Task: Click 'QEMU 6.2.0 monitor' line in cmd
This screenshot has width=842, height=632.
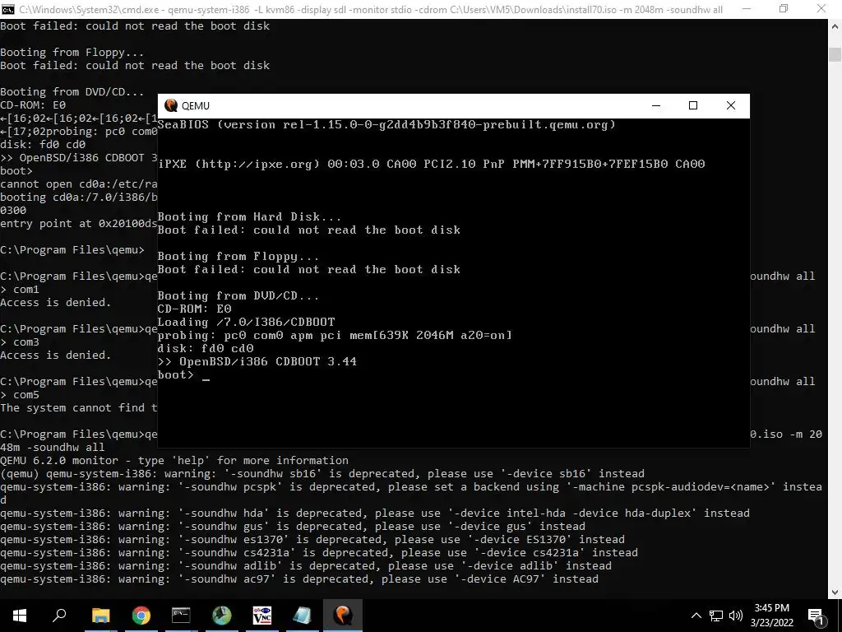Action: (174, 461)
